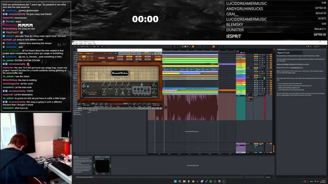
Task: Toggle the Shift switch on the amp
Action: [x=117, y=93]
